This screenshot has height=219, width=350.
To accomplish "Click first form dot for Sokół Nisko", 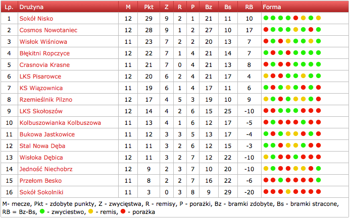I will click(266, 19).
